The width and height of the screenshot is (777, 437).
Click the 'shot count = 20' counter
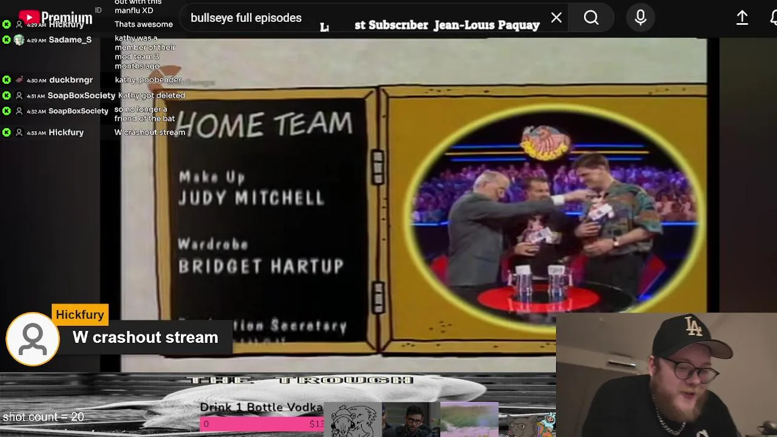click(x=43, y=417)
